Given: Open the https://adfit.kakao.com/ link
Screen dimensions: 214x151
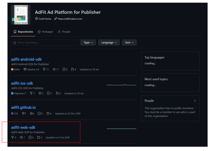Looking at the screenshot, I should pos(70,19).
